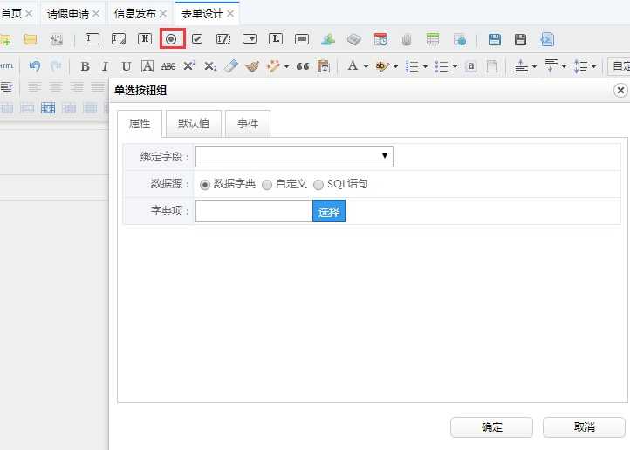
Task: Insert a single-line text box control
Action: tap(92, 39)
